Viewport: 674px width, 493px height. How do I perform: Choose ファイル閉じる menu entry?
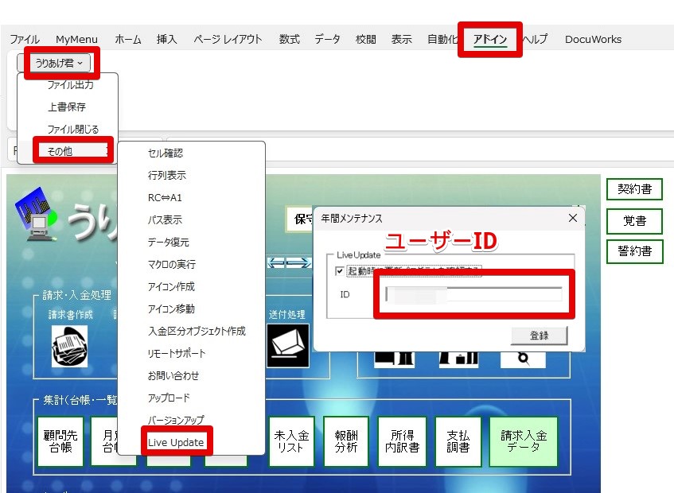point(73,130)
